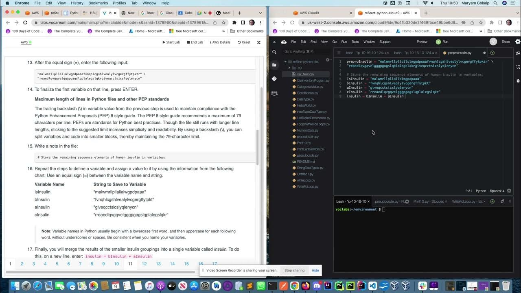This screenshot has height=293, width=521.
Task: Open AWS Details in Vocareum
Action: (220, 42)
